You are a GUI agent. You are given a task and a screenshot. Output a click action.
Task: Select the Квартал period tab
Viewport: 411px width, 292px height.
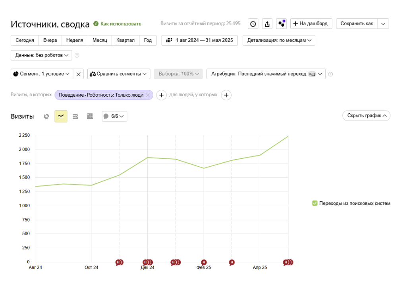125,41
